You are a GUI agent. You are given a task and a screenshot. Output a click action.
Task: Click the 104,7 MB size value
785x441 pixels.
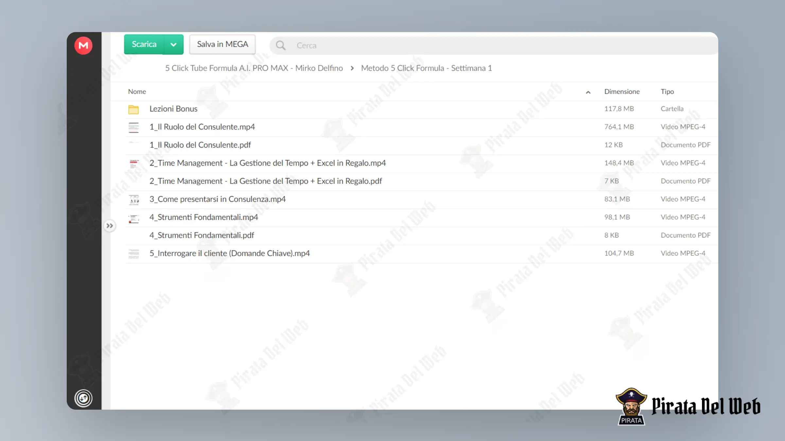click(x=619, y=253)
